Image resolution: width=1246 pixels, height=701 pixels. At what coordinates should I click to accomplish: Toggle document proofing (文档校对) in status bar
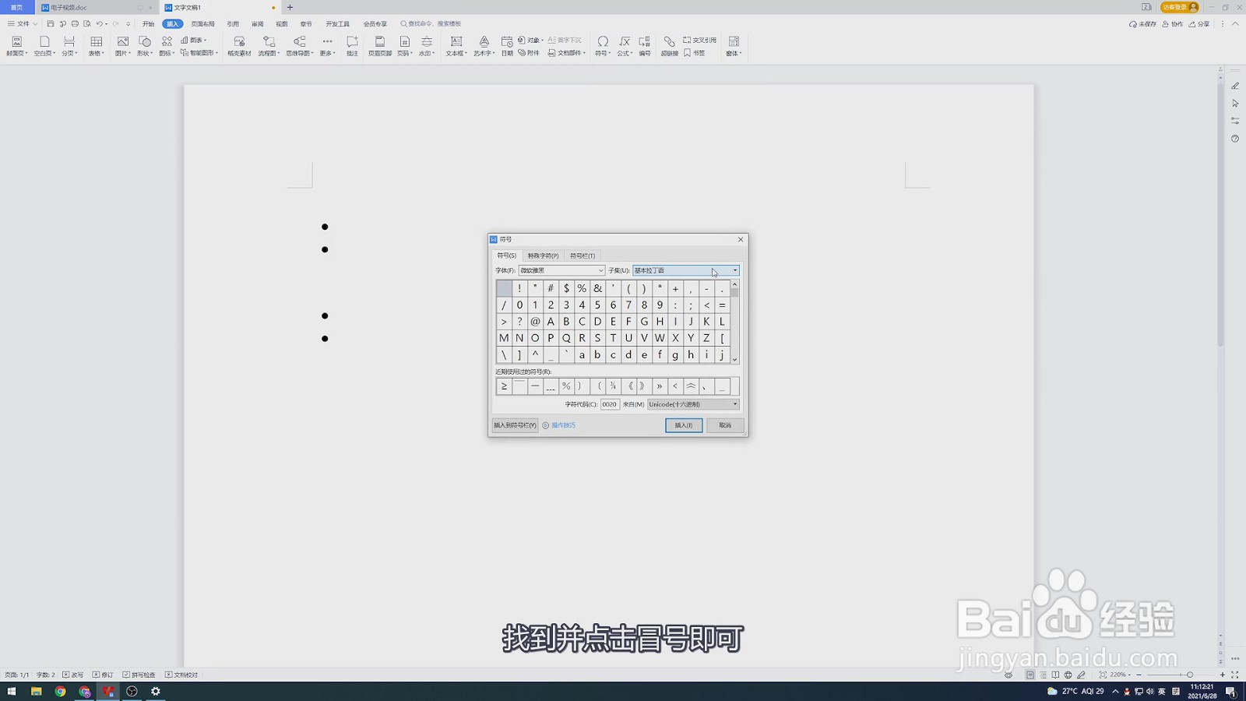(x=181, y=675)
